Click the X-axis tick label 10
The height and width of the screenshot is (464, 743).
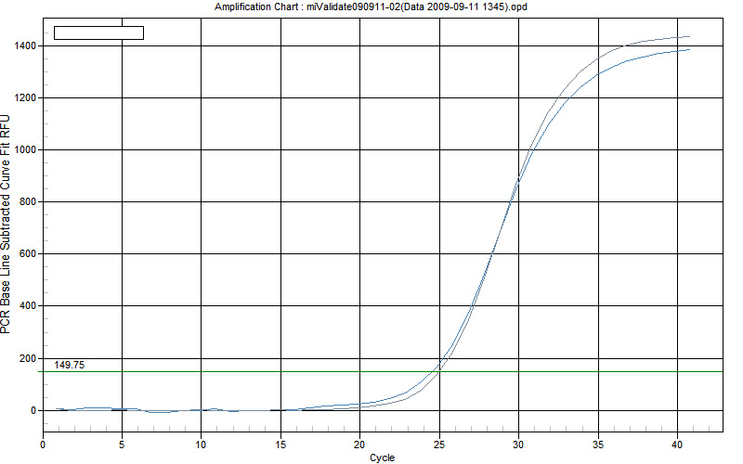point(201,445)
